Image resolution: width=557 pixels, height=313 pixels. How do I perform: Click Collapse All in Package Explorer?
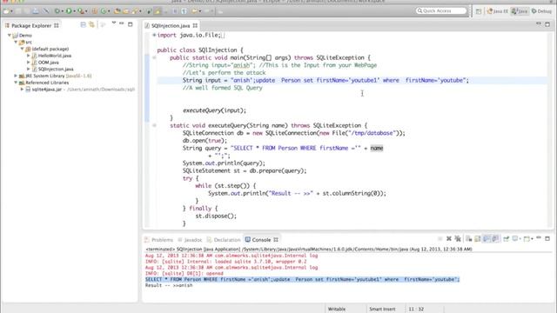tap(83, 24)
